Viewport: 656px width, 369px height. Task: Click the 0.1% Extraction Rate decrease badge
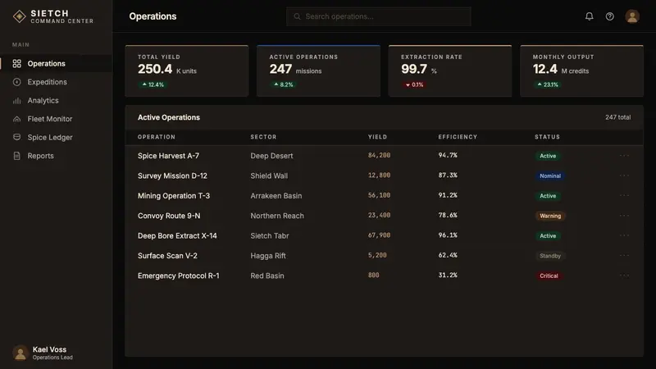pos(414,84)
